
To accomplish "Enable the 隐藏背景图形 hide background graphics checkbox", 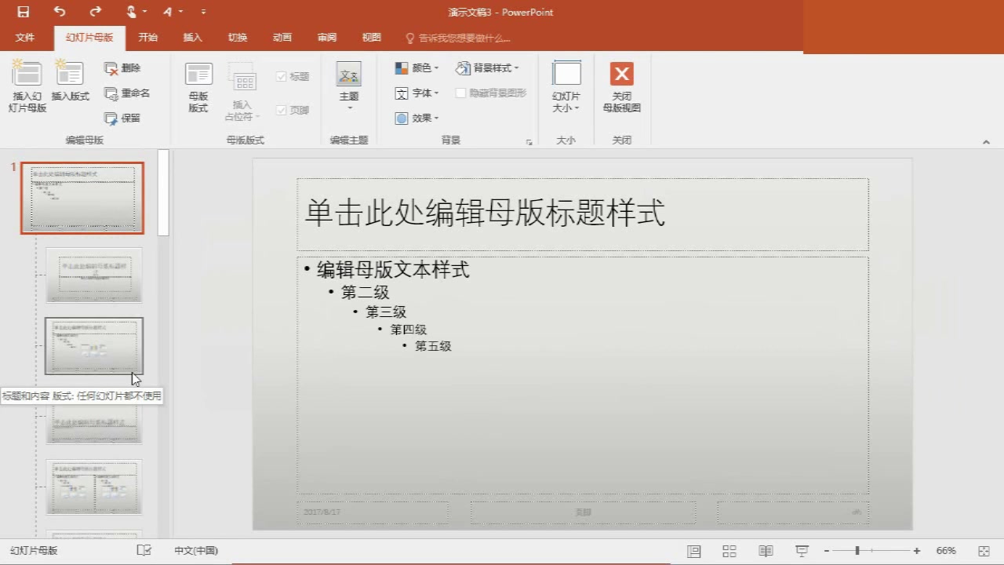I will [461, 93].
